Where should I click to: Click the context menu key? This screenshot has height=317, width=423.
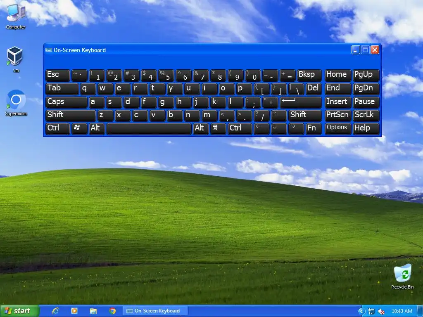coord(218,128)
